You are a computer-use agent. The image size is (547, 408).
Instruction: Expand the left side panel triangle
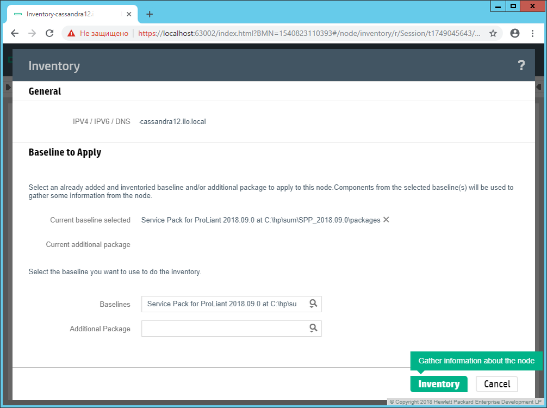coord(8,86)
